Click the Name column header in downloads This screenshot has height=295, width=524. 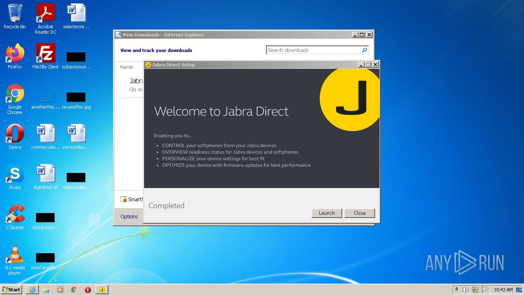pyautogui.click(x=126, y=67)
